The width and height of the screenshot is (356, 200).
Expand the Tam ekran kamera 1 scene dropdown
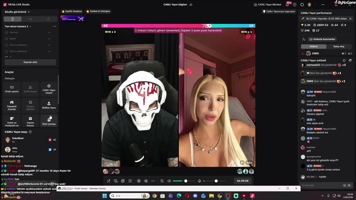pos(18,26)
